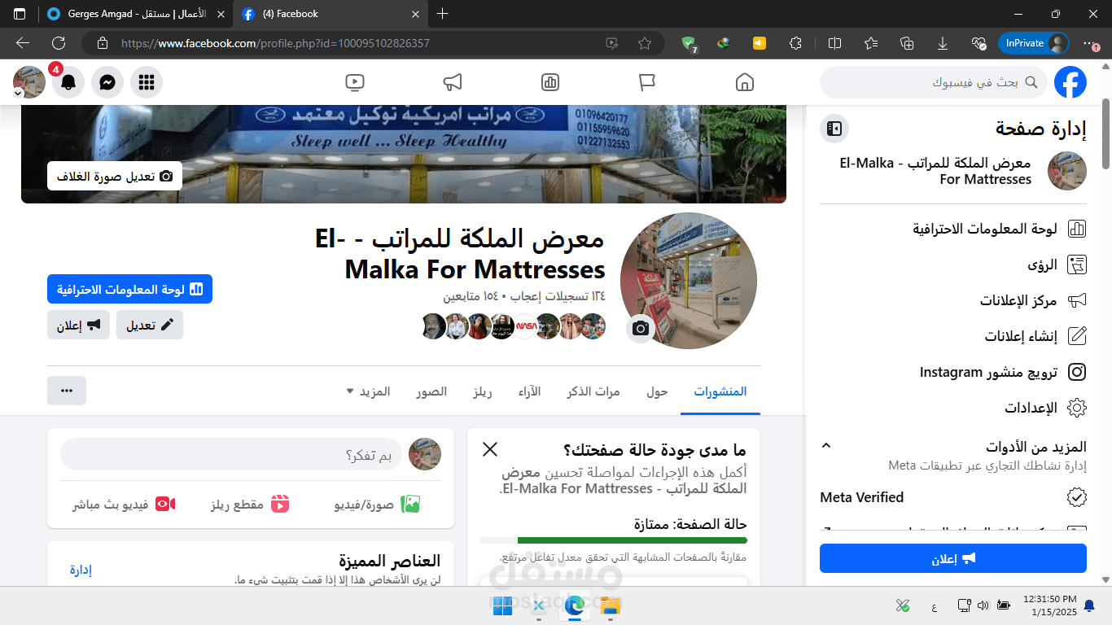Screen dimensions: 1112x625
Task: Open مركز الإعلانات in sidebar
Action: (953, 300)
